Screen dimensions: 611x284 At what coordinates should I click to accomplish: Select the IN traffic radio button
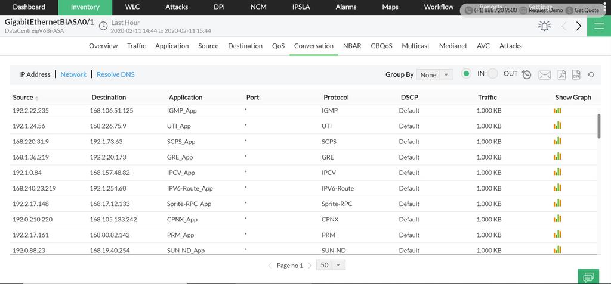pos(466,74)
